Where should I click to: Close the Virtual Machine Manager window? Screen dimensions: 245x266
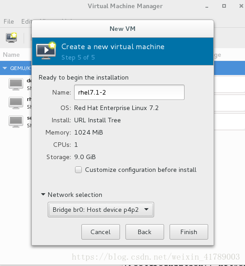241,6
